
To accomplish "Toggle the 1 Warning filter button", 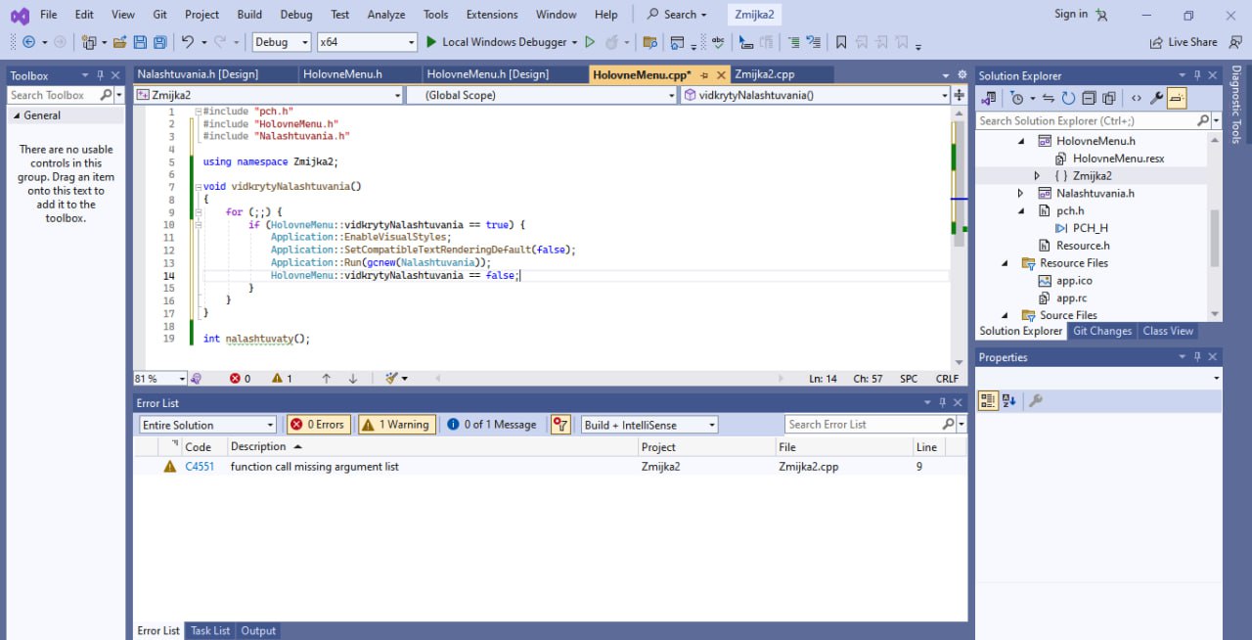I will click(396, 425).
